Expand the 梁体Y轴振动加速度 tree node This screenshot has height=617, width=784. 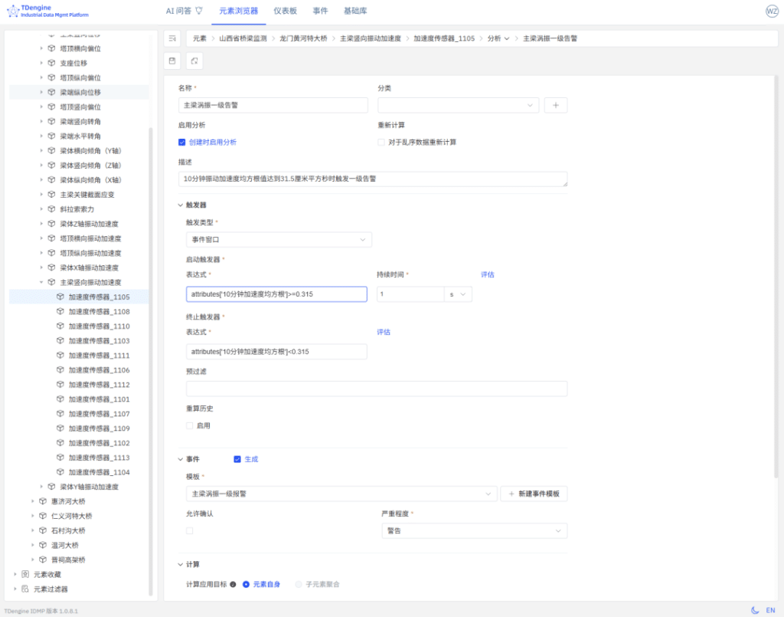coord(41,487)
